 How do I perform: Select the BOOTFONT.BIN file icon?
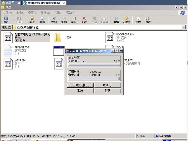point(110,38)
